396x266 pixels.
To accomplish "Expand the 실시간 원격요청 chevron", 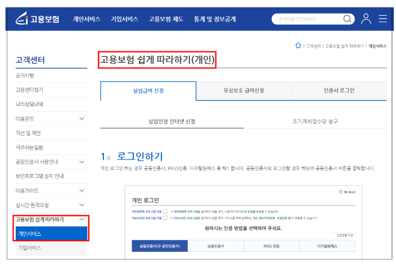I will click(x=82, y=205).
